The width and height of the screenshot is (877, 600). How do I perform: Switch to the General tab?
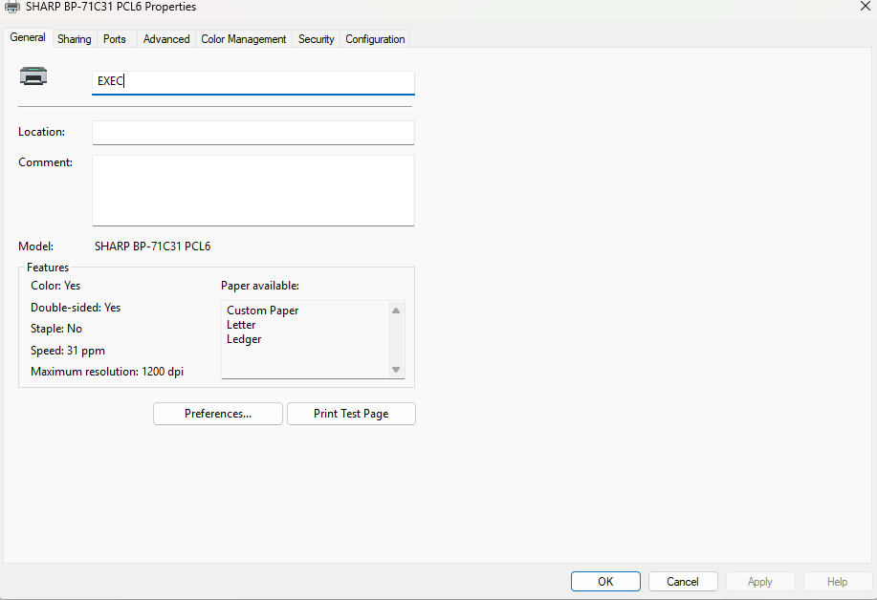click(x=28, y=37)
